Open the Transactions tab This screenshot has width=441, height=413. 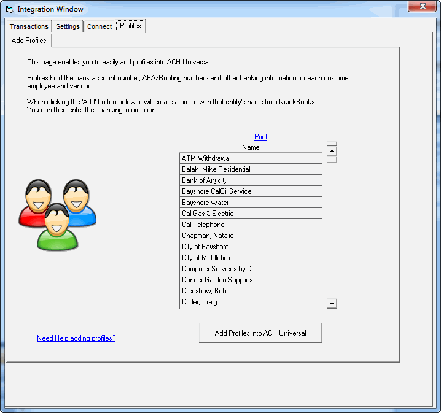click(x=29, y=26)
